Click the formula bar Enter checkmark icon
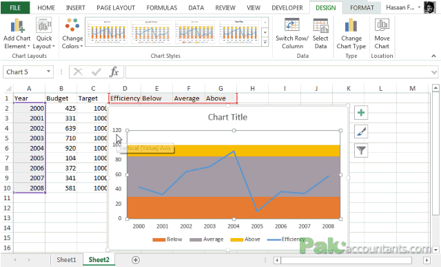The height and width of the screenshot is (267, 441). point(96,72)
